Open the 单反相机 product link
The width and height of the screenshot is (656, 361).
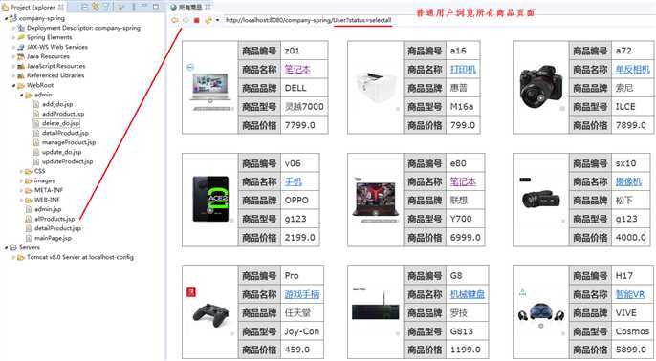coord(633,70)
